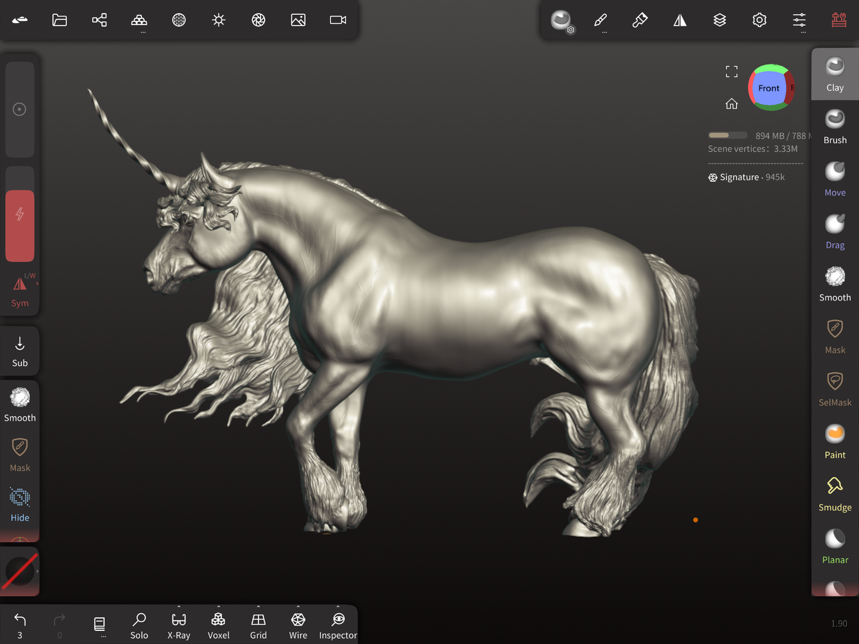Select the Smudge tool

(x=835, y=494)
